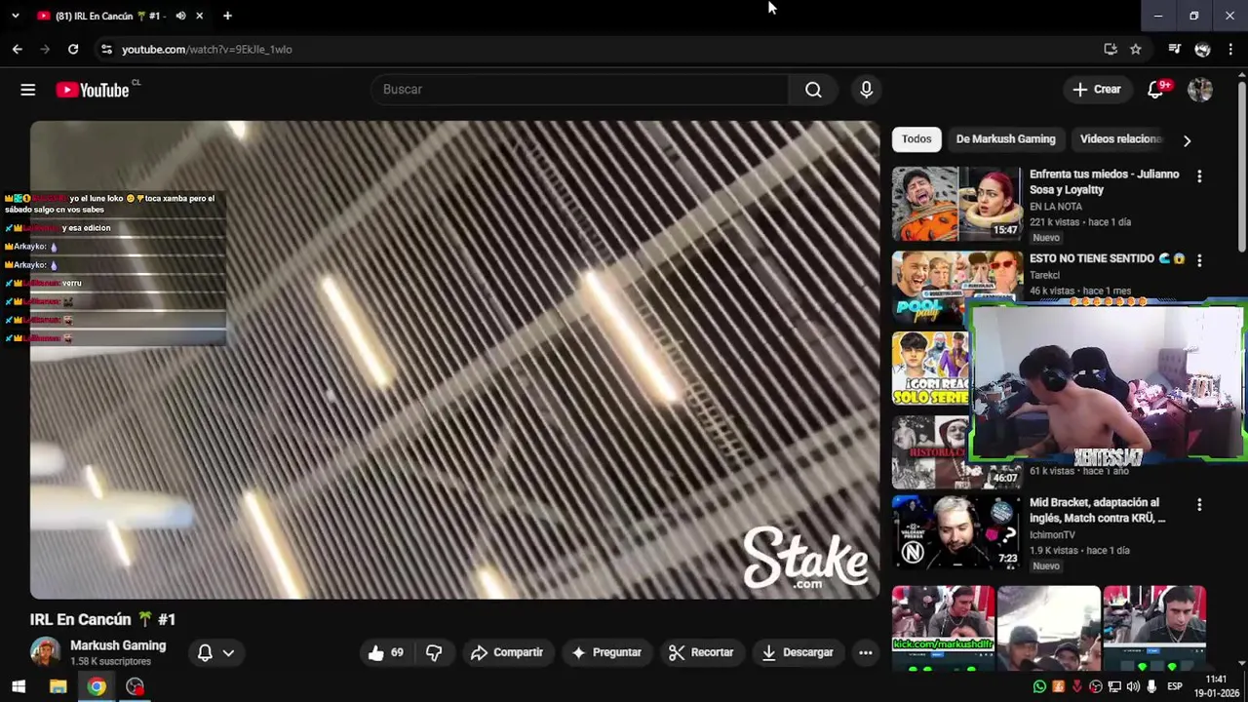This screenshot has height=702, width=1248.
Task: Go back with the browser back arrow
Action: pyautogui.click(x=17, y=49)
